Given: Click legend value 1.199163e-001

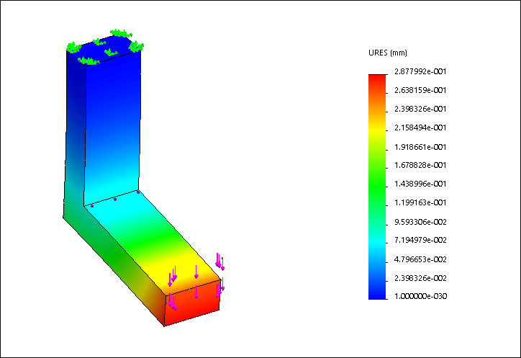Looking at the screenshot, I should coord(420,202).
